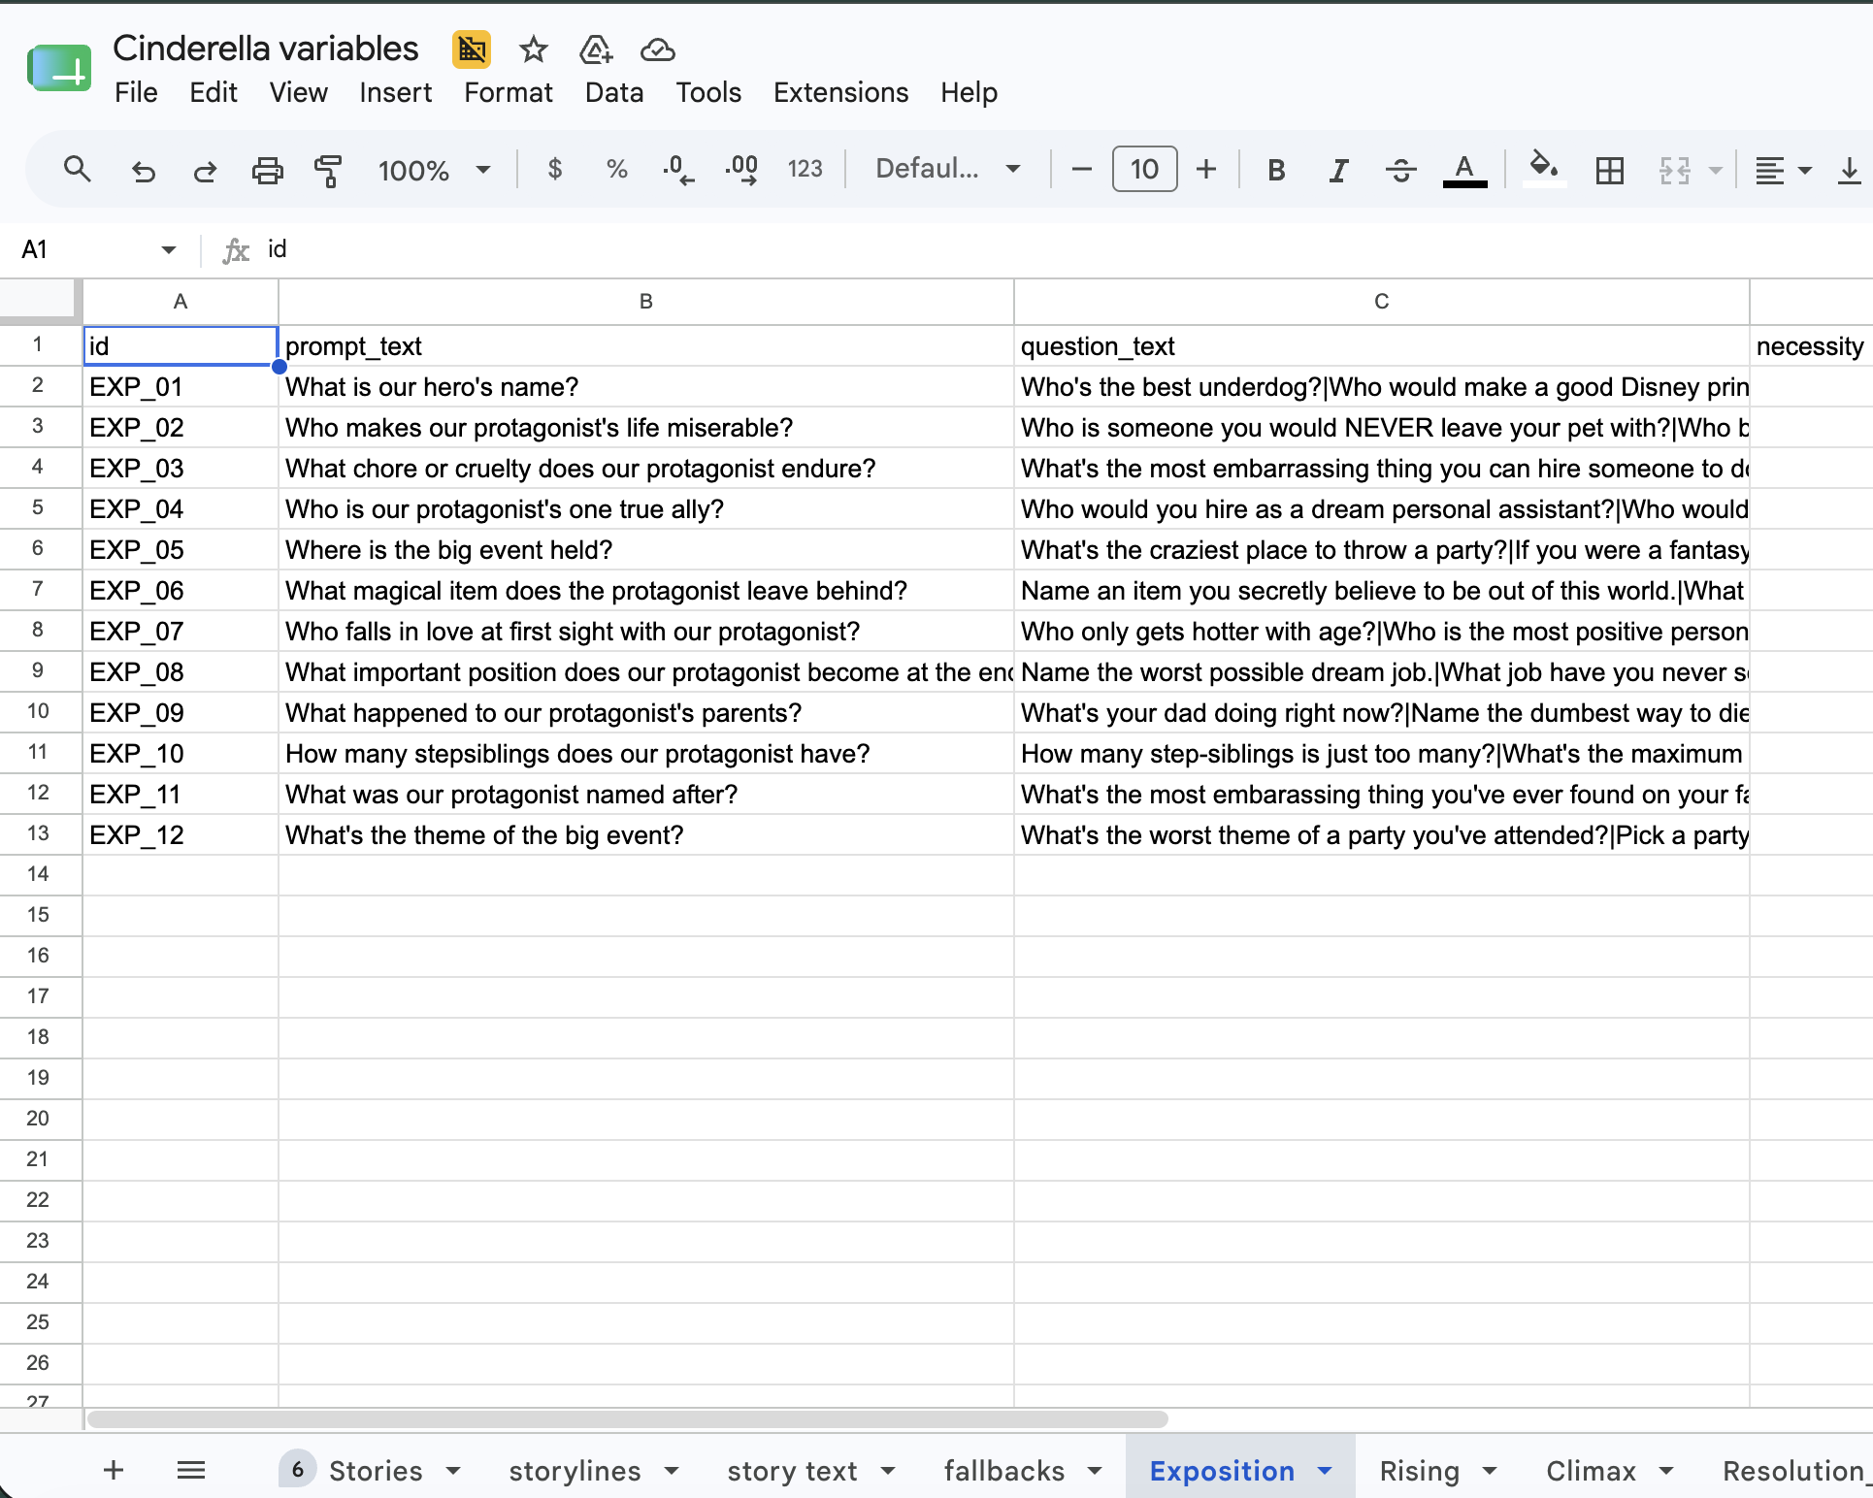This screenshot has width=1873, height=1498.
Task: Click the data loss prevention badge icon
Action: pos(472,49)
